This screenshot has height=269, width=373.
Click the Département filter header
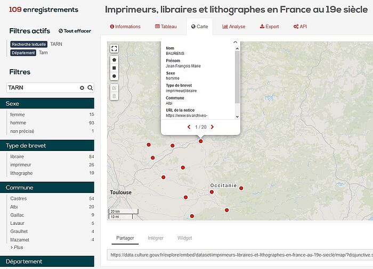pos(47,262)
